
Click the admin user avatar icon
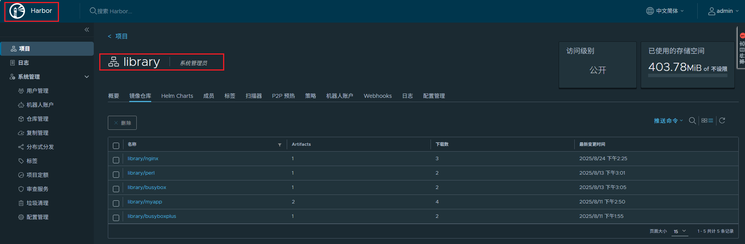click(712, 11)
